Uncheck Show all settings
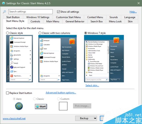The height and width of the screenshot is (124, 142). click(59, 12)
